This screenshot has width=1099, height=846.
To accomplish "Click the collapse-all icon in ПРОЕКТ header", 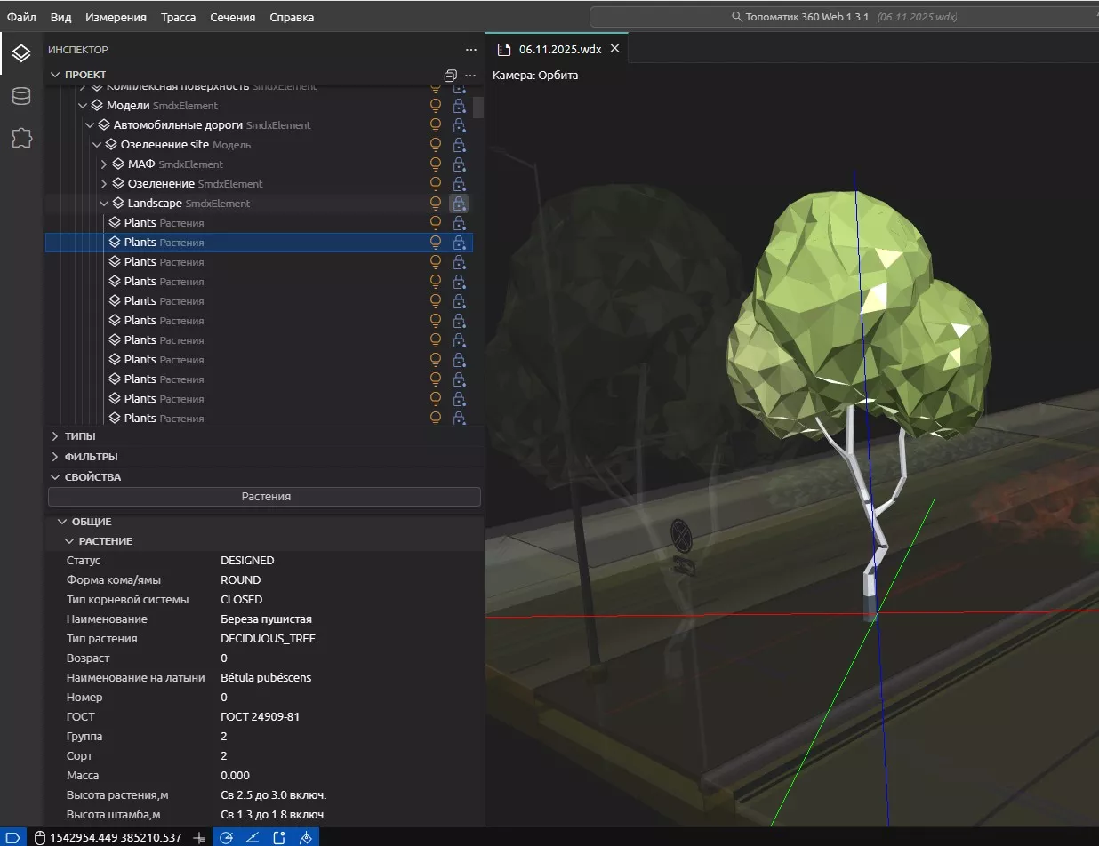I will click(450, 75).
